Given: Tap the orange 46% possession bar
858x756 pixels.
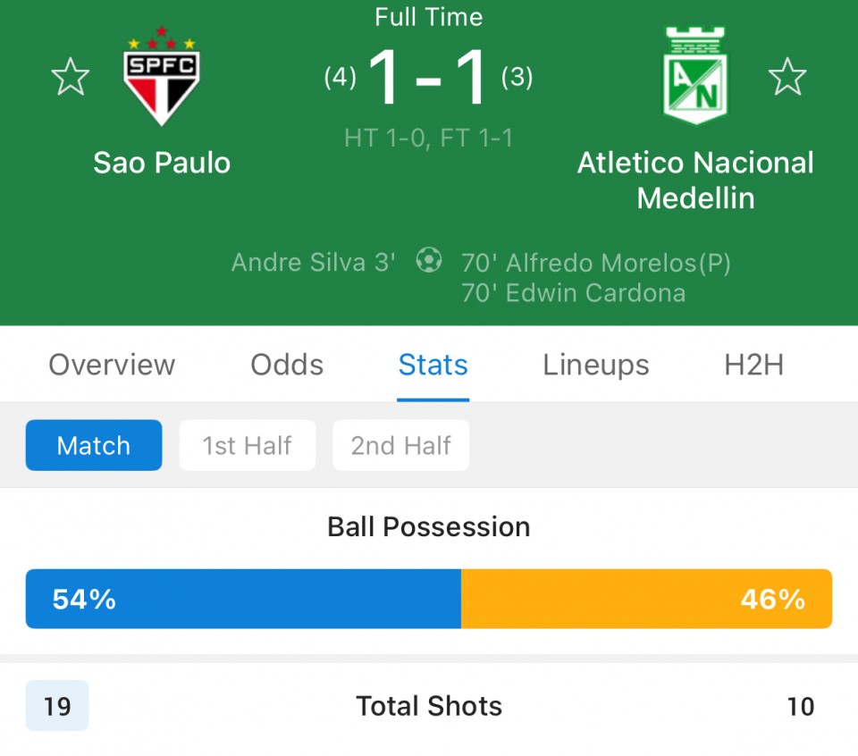Looking at the screenshot, I should click(647, 599).
